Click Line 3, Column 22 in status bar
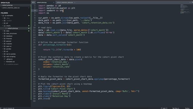The width and height of the screenshot is (193, 109). click(9, 108)
